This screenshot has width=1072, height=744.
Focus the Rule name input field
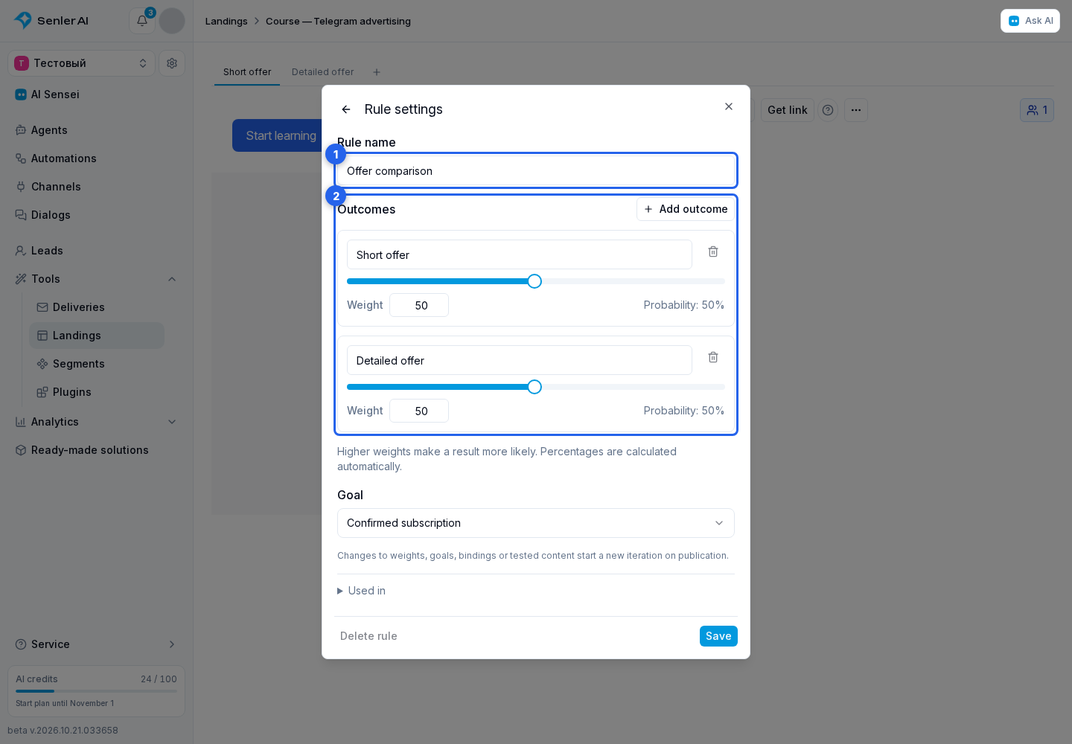[536, 171]
